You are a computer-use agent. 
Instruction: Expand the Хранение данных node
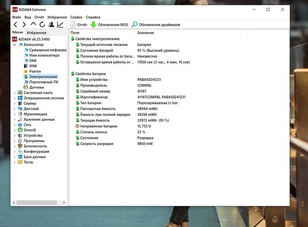(x=15, y=119)
